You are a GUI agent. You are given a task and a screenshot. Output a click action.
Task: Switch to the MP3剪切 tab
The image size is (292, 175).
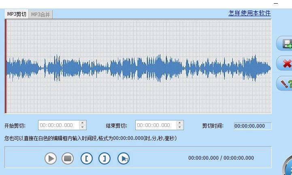pos(17,15)
